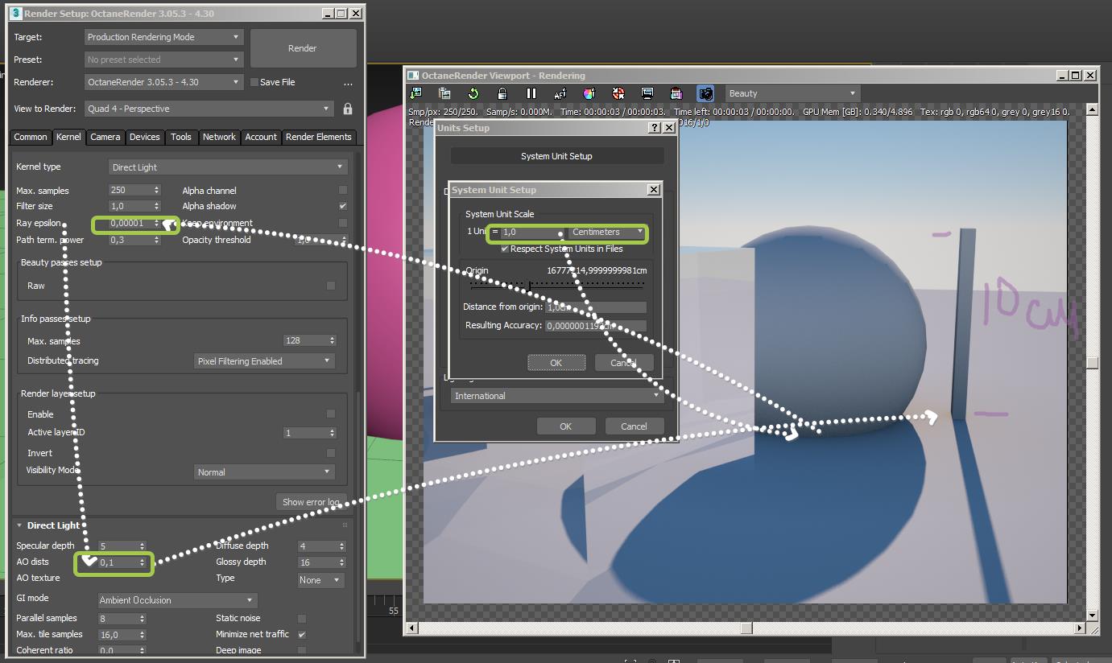Open the Kernel type dropdown
Image resolution: width=1112 pixels, height=663 pixels.
pos(229,167)
